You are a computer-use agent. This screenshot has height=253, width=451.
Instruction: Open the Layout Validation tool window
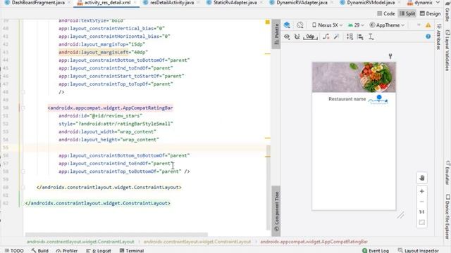pyautogui.click(x=447, y=50)
